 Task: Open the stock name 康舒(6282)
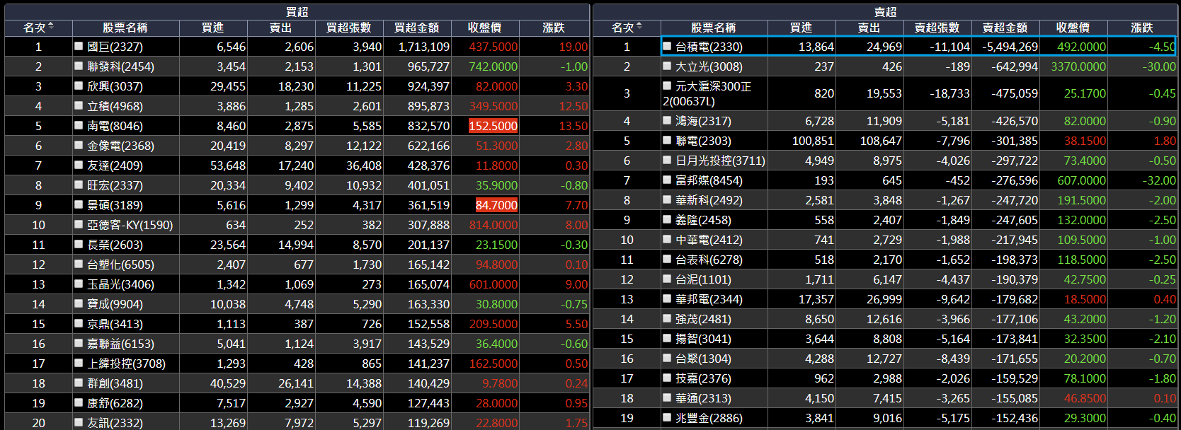115,403
